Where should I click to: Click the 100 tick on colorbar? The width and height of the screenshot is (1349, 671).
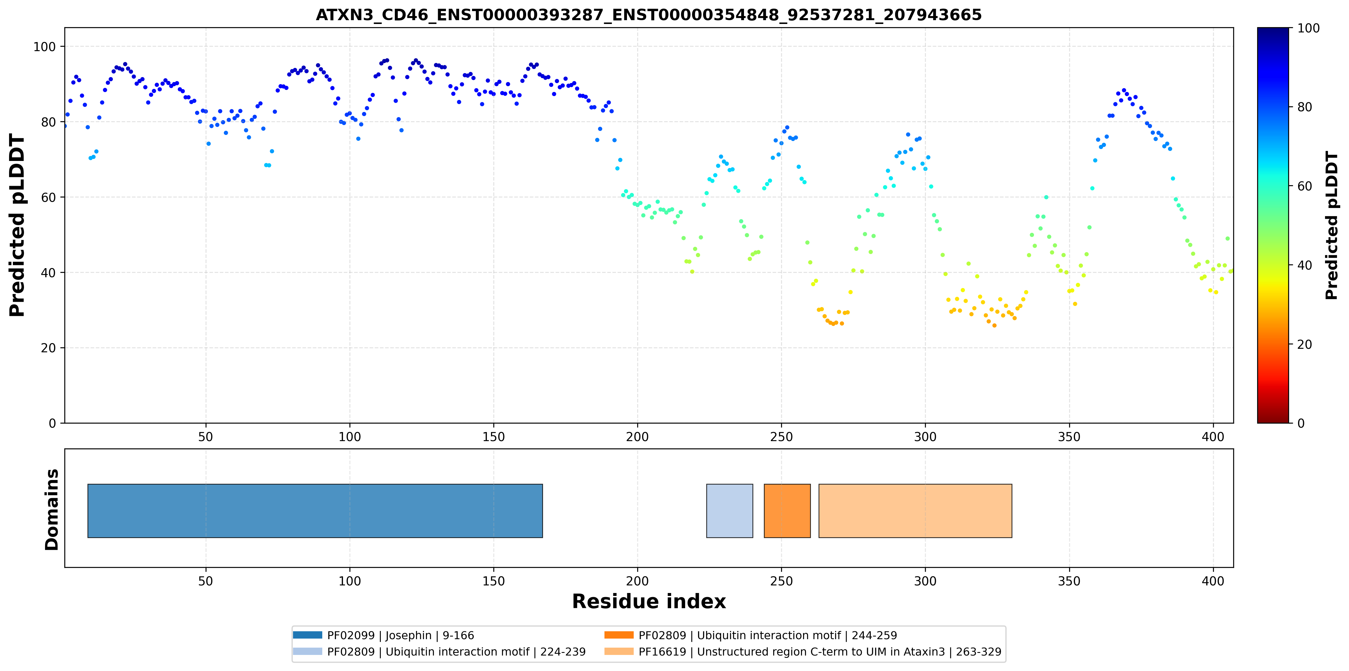point(1308,28)
